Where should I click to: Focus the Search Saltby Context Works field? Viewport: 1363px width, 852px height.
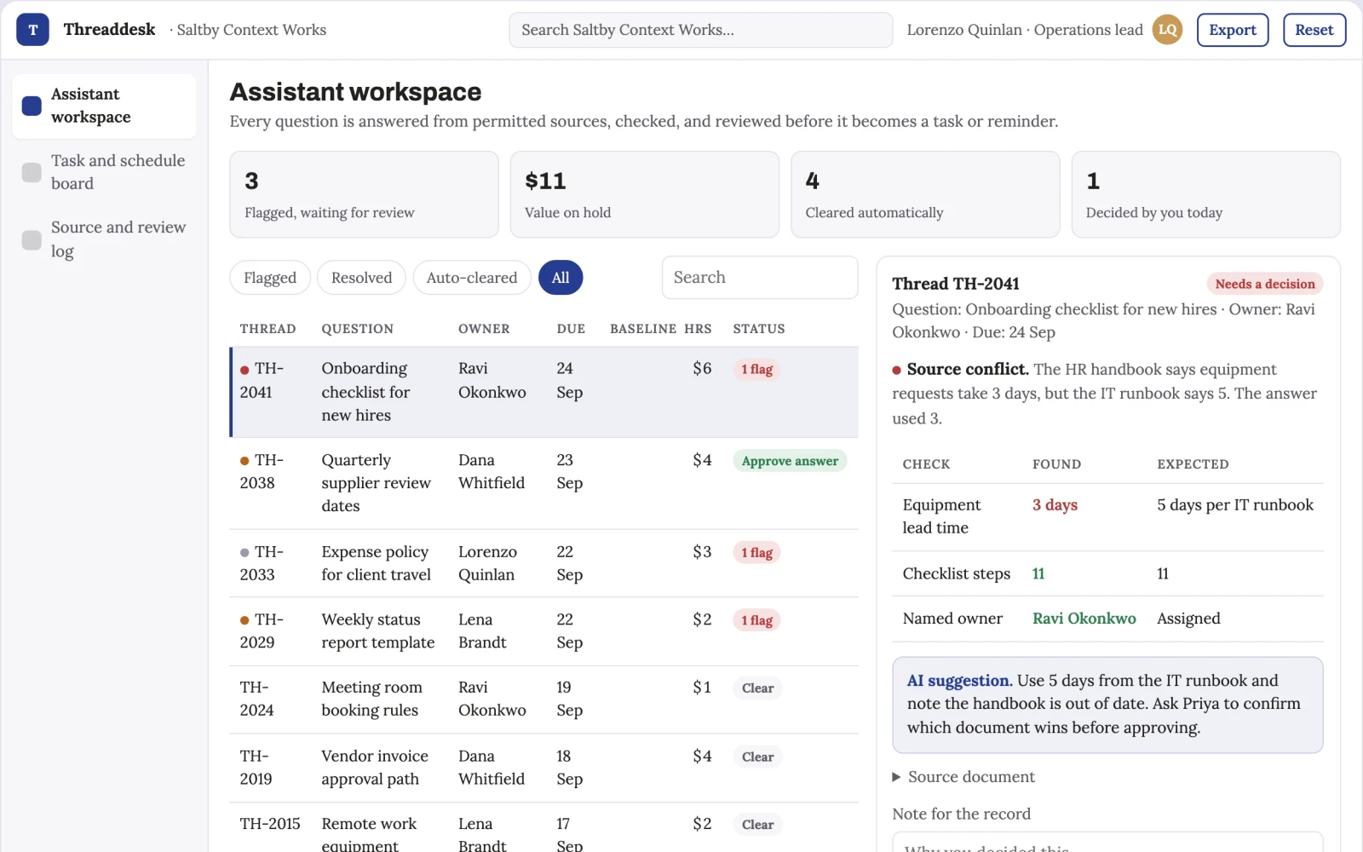701,30
